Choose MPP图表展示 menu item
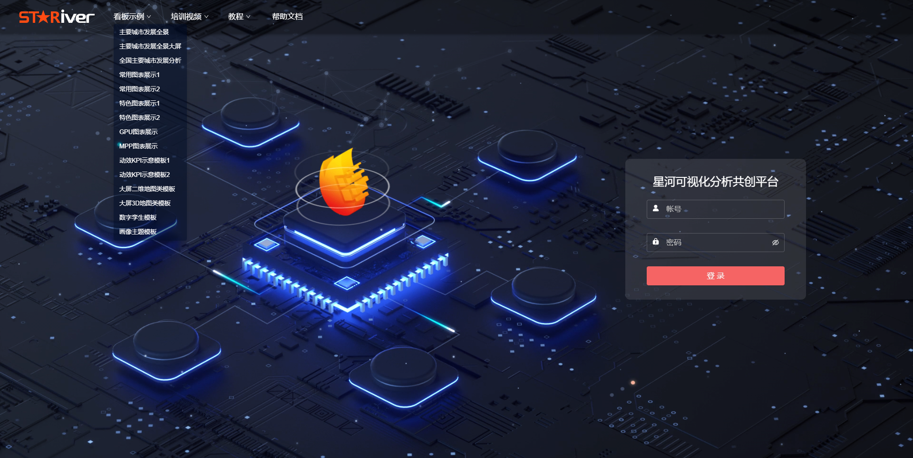913x458 pixels. tap(138, 146)
